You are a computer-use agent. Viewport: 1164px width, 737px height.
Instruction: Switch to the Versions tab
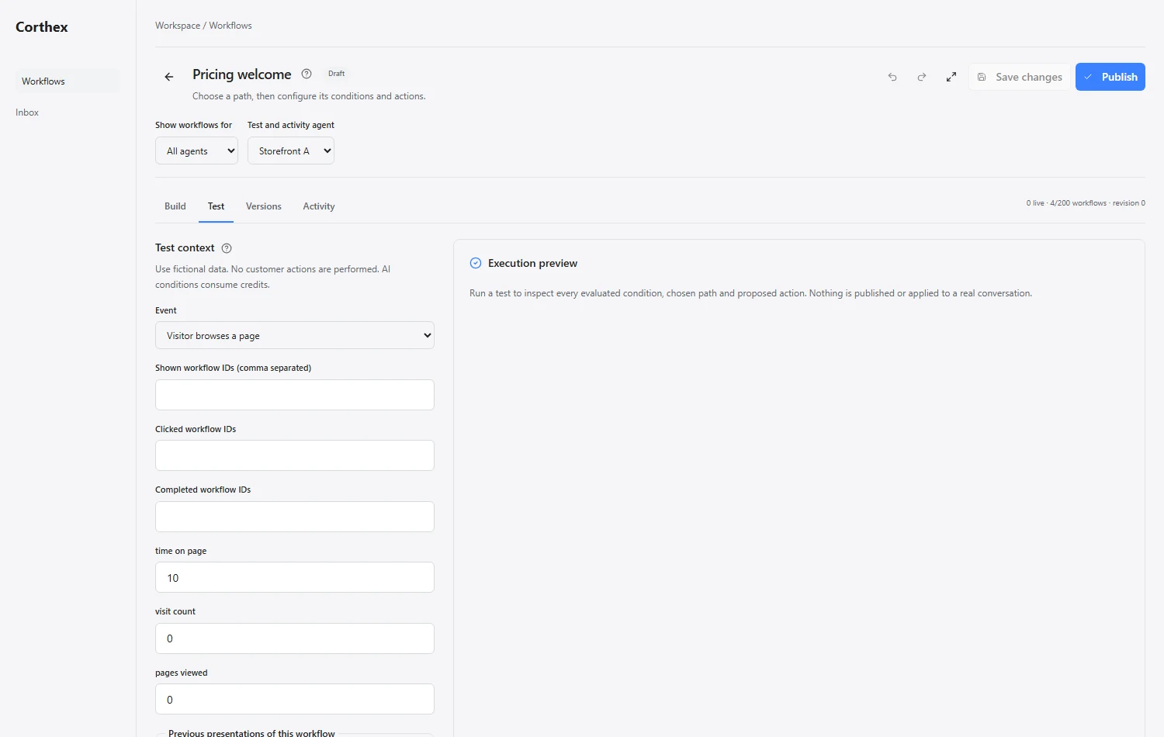pos(264,206)
